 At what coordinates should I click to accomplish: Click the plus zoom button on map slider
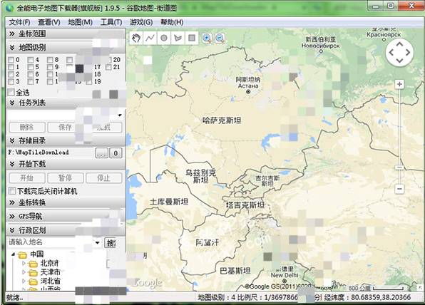pos(399,85)
